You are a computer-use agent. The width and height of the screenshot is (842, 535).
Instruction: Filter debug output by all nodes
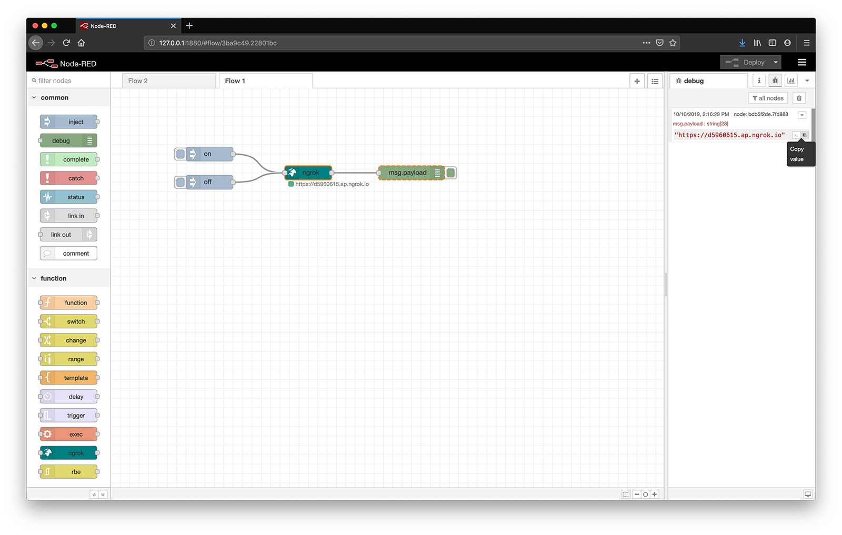pos(768,98)
